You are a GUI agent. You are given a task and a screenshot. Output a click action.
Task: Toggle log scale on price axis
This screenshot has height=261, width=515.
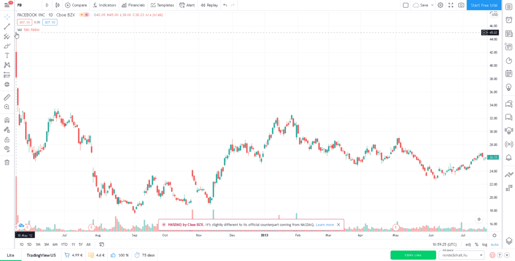(x=485, y=244)
